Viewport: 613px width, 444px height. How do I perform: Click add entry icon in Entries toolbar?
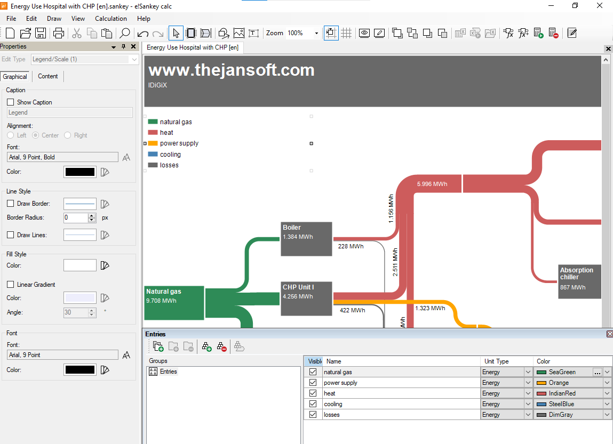207,346
